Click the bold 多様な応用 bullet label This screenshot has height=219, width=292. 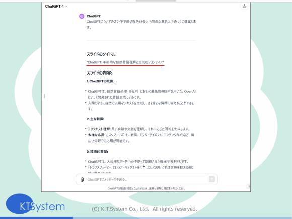click(96, 135)
